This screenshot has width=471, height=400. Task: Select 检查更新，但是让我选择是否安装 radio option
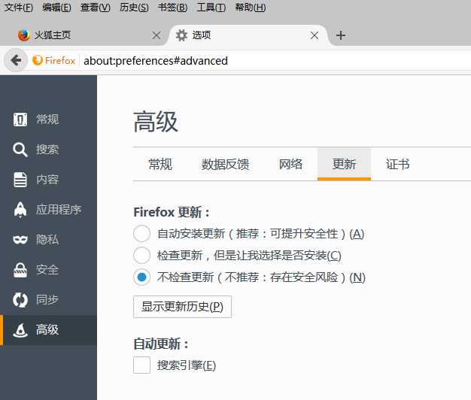[x=141, y=256]
